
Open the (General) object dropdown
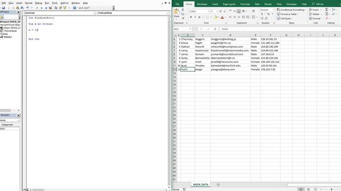94,13
